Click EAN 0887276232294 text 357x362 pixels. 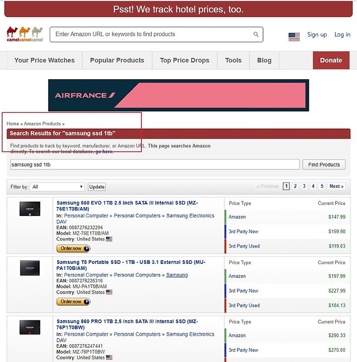coord(79,228)
